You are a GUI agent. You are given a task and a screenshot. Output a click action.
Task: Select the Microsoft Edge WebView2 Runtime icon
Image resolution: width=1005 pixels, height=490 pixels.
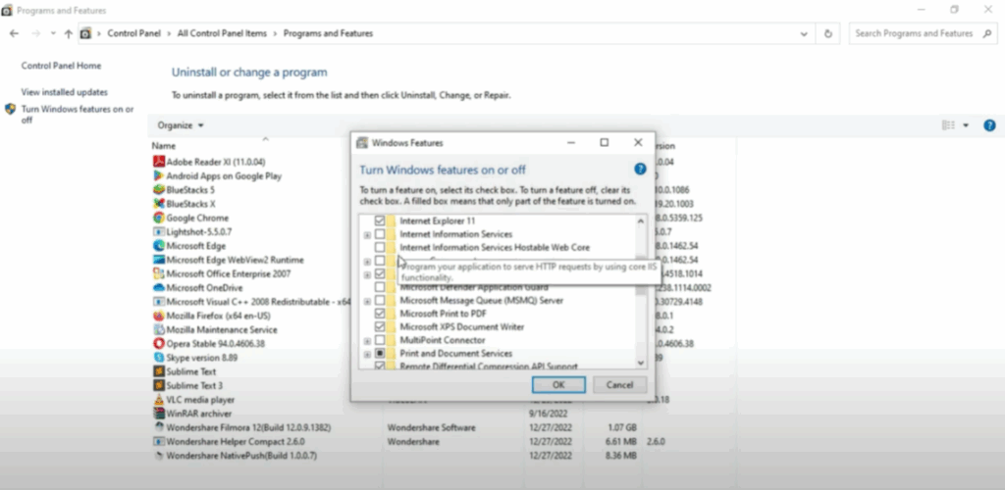(158, 260)
